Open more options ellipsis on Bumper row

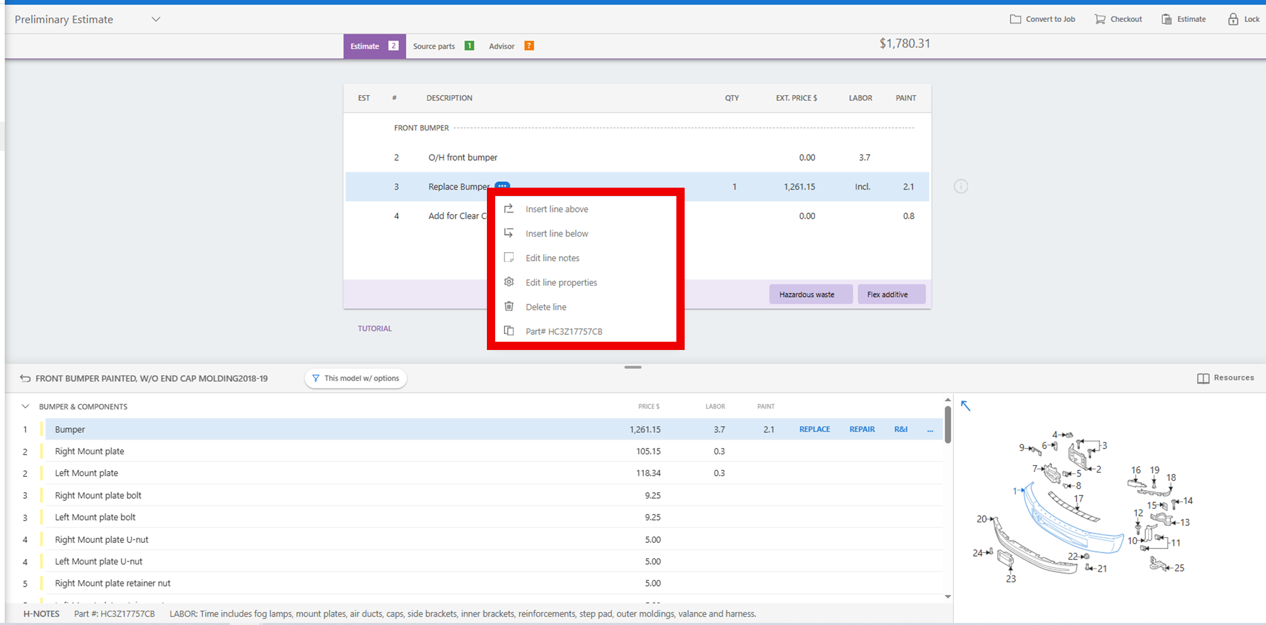coord(930,430)
